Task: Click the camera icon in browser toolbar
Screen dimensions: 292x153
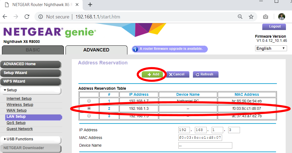Action: [x=265, y=17]
